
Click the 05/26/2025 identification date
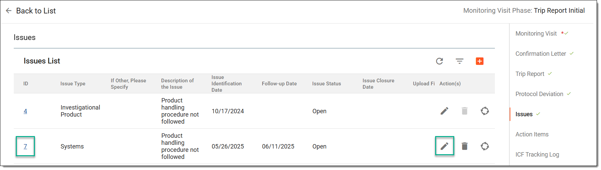click(x=228, y=146)
